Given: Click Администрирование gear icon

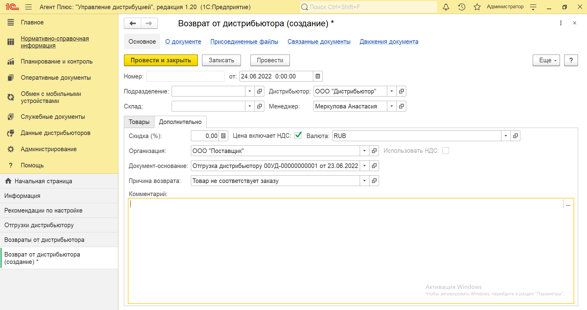Looking at the screenshot, I should 11,149.
